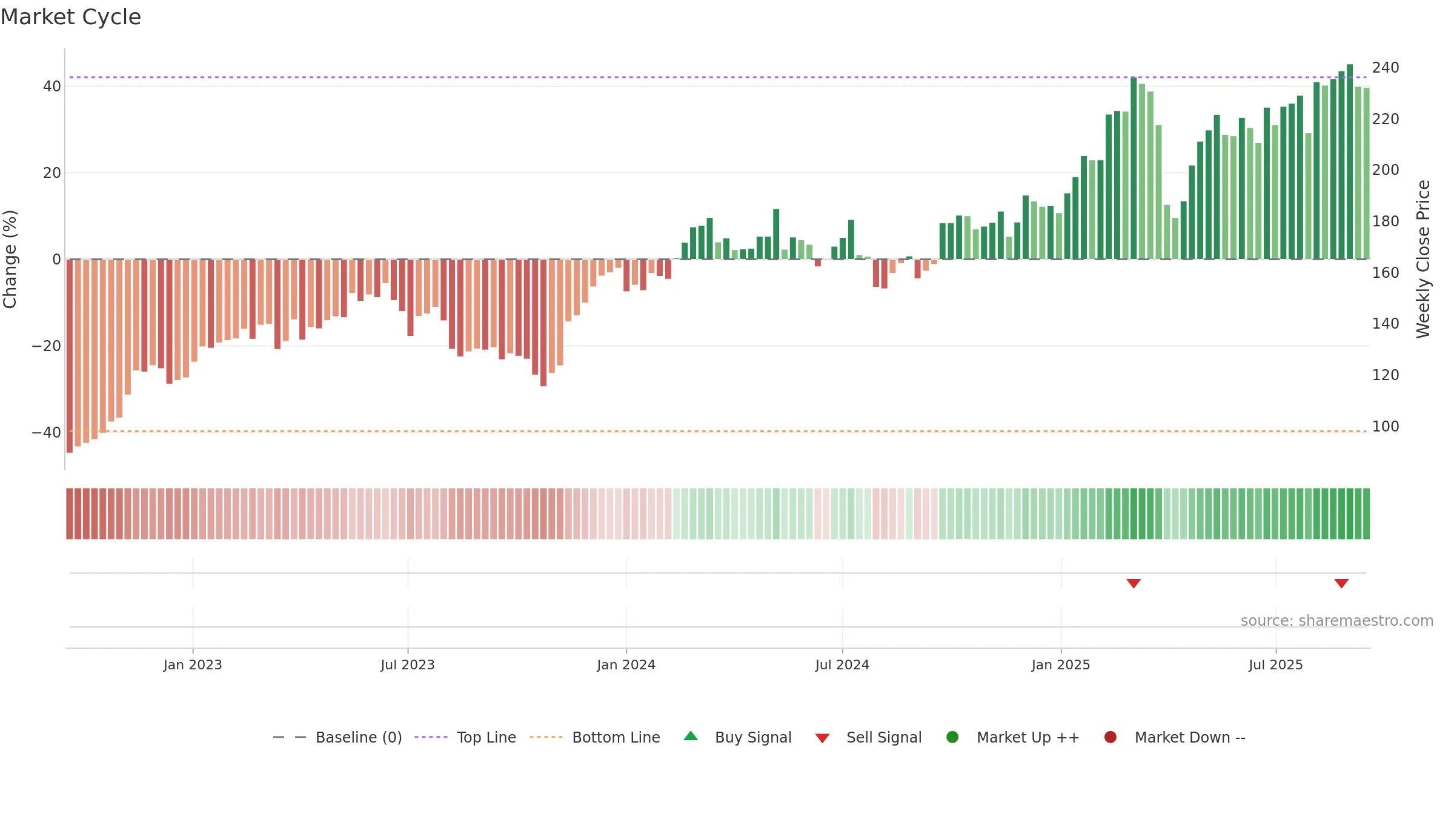The width and height of the screenshot is (1454, 817).
Task: Click the Weekly Close Price axis title
Action: click(x=1423, y=259)
